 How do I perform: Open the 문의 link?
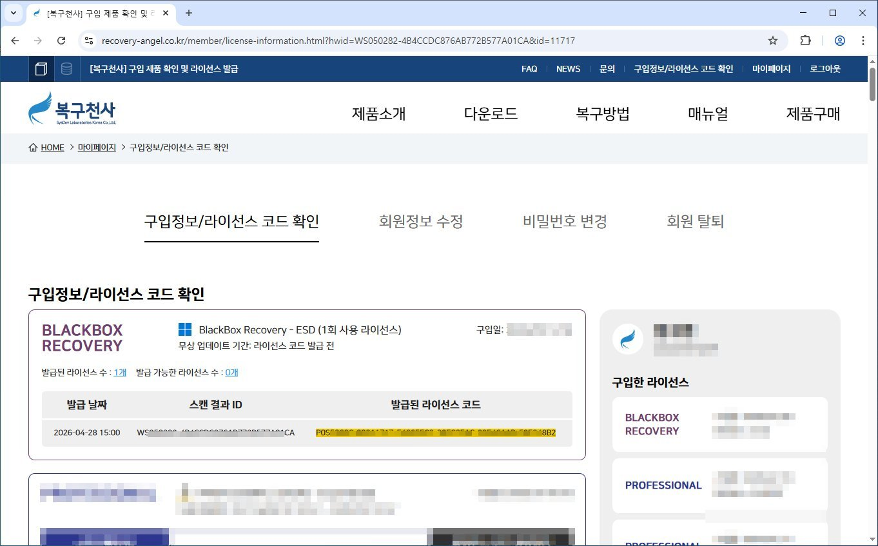click(607, 69)
